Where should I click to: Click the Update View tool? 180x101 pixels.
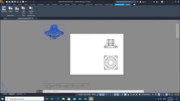[31, 10]
